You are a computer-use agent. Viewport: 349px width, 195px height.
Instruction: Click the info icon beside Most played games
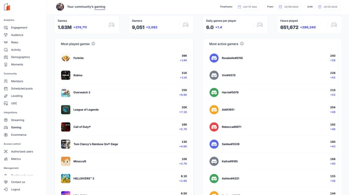pyautogui.click(x=93, y=44)
